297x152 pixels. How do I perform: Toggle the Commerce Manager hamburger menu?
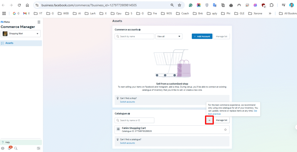pyautogui.click(x=39, y=22)
